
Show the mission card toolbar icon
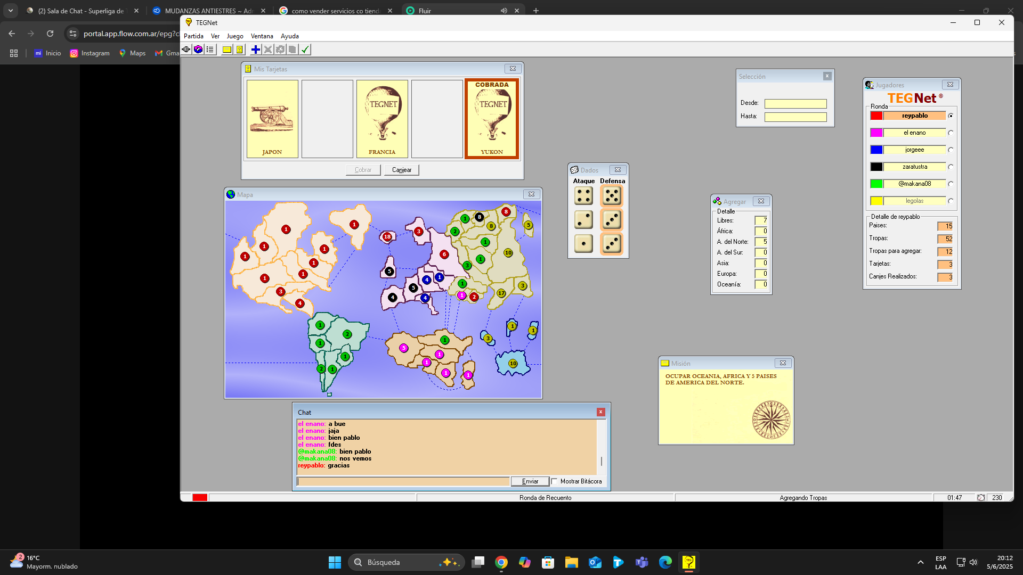pos(227,50)
